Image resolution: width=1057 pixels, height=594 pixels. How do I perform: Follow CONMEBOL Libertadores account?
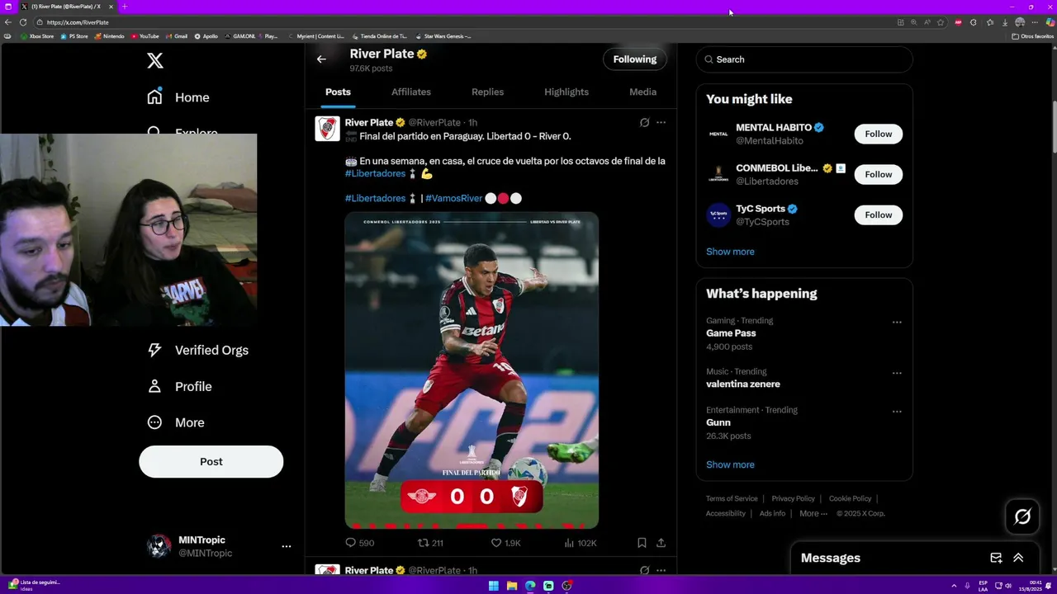(878, 174)
